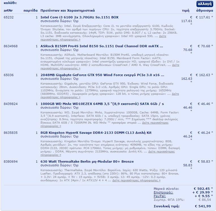
Task: Click the € 46.24 sum value
Action: (x=204, y=133)
